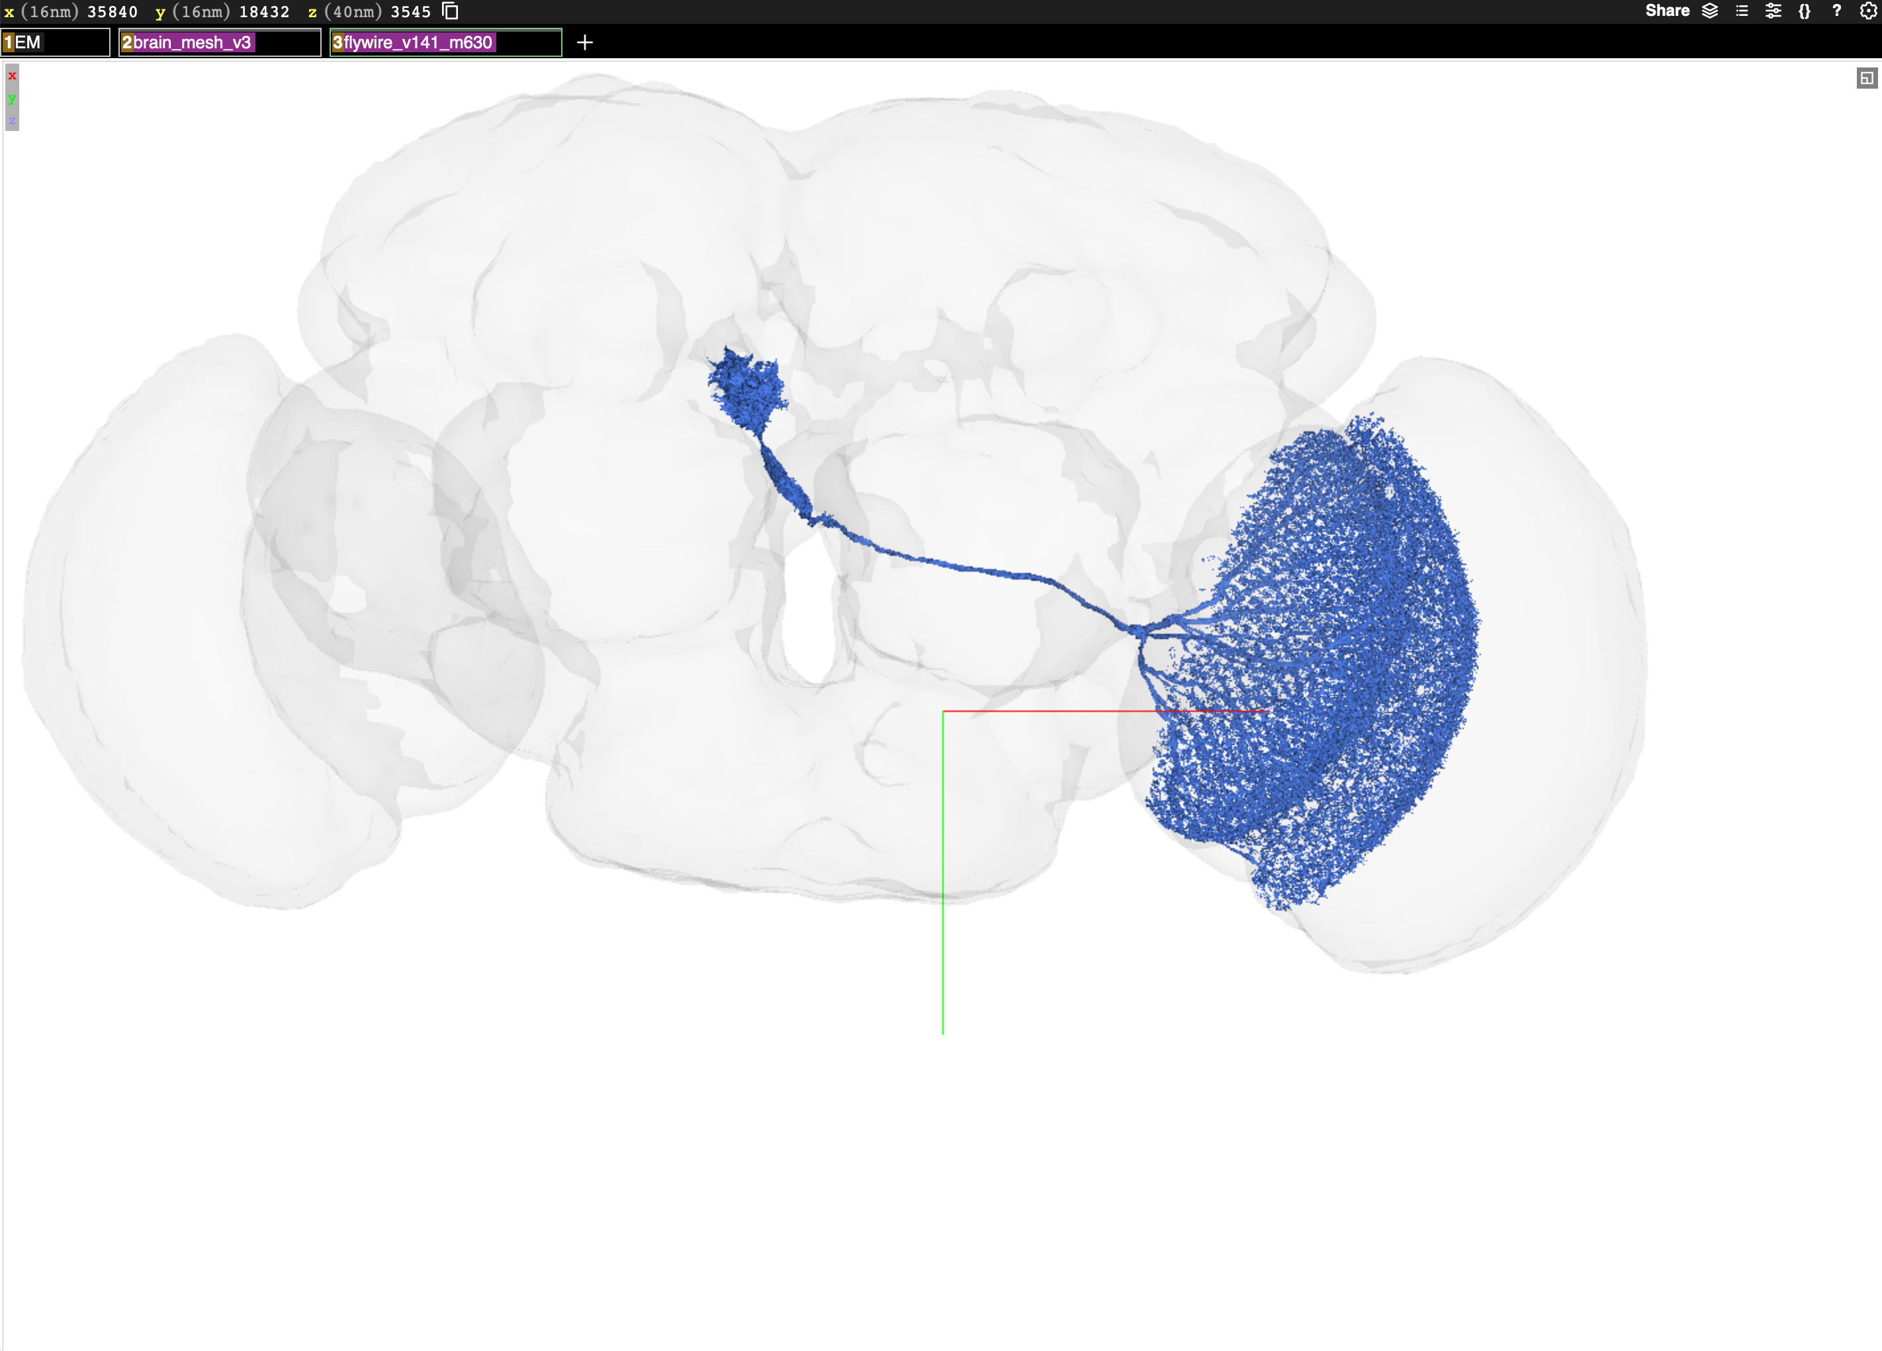This screenshot has width=1882, height=1351.
Task: Open the layer controls sliders icon
Action: [x=1772, y=11]
